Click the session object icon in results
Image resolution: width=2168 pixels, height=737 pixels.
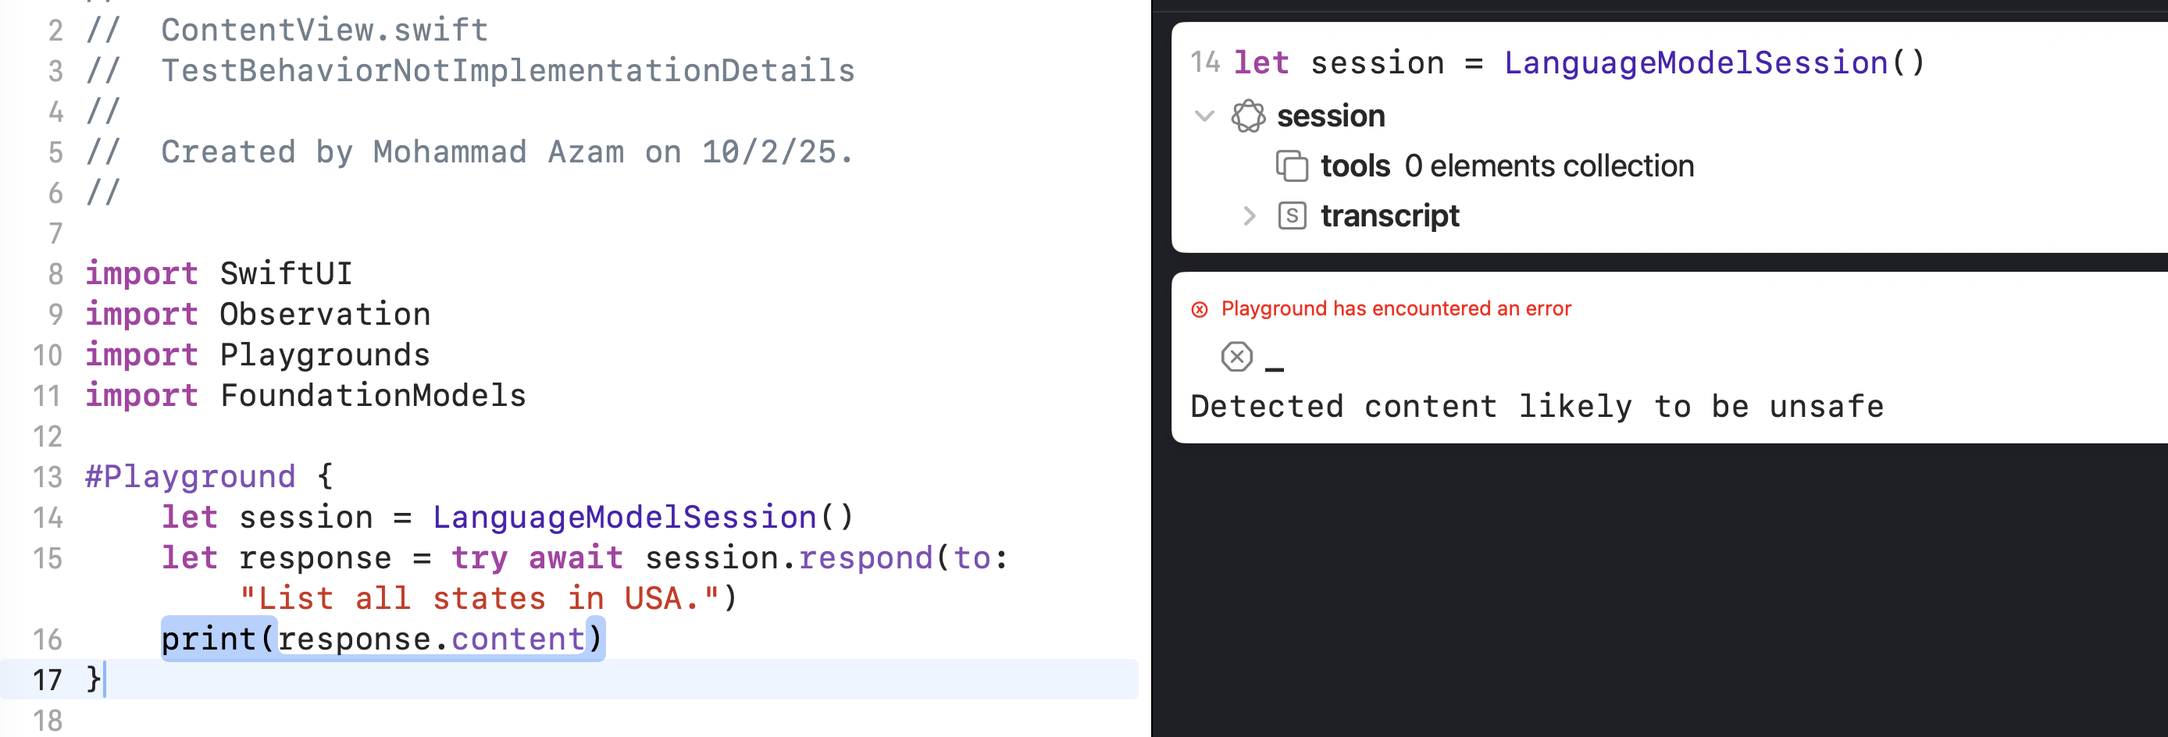[1247, 116]
